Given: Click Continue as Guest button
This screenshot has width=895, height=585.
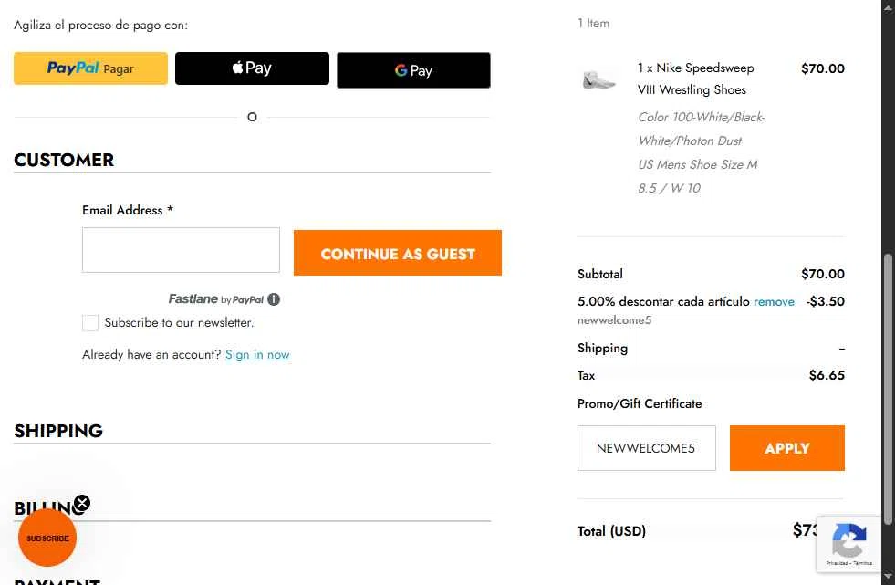Looking at the screenshot, I should (397, 253).
